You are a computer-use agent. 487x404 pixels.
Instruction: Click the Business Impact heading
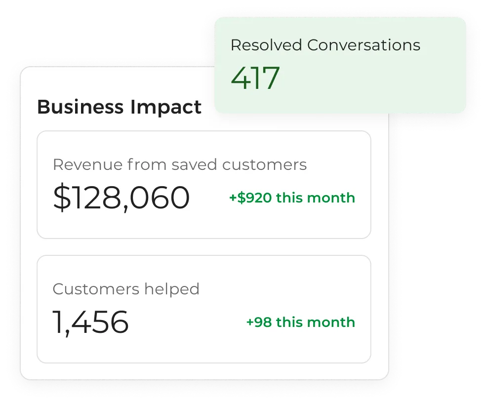coord(119,107)
